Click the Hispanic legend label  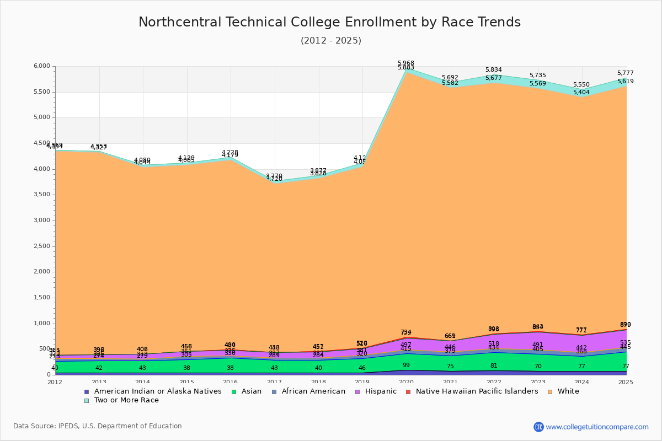point(381,391)
